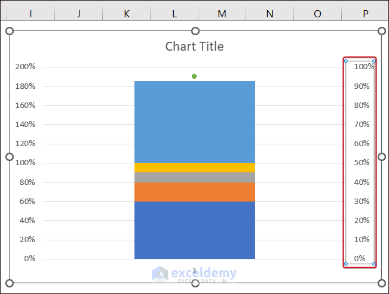Click the 50% label on secondary axis
This screenshot has height=294, width=389.
(x=361, y=163)
